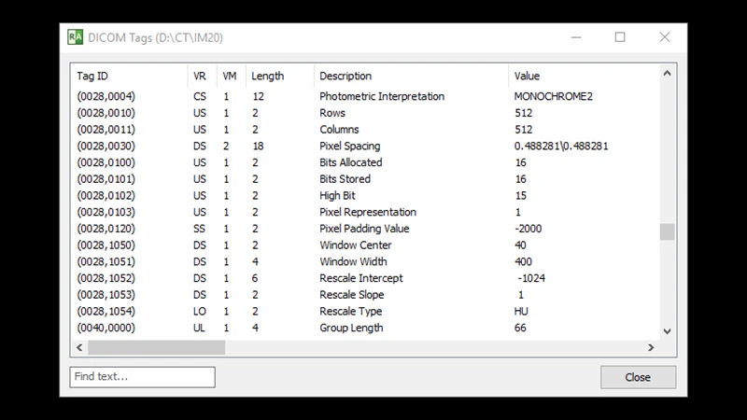Click the Find text input field
The height and width of the screenshot is (420, 747).
pyautogui.click(x=142, y=377)
